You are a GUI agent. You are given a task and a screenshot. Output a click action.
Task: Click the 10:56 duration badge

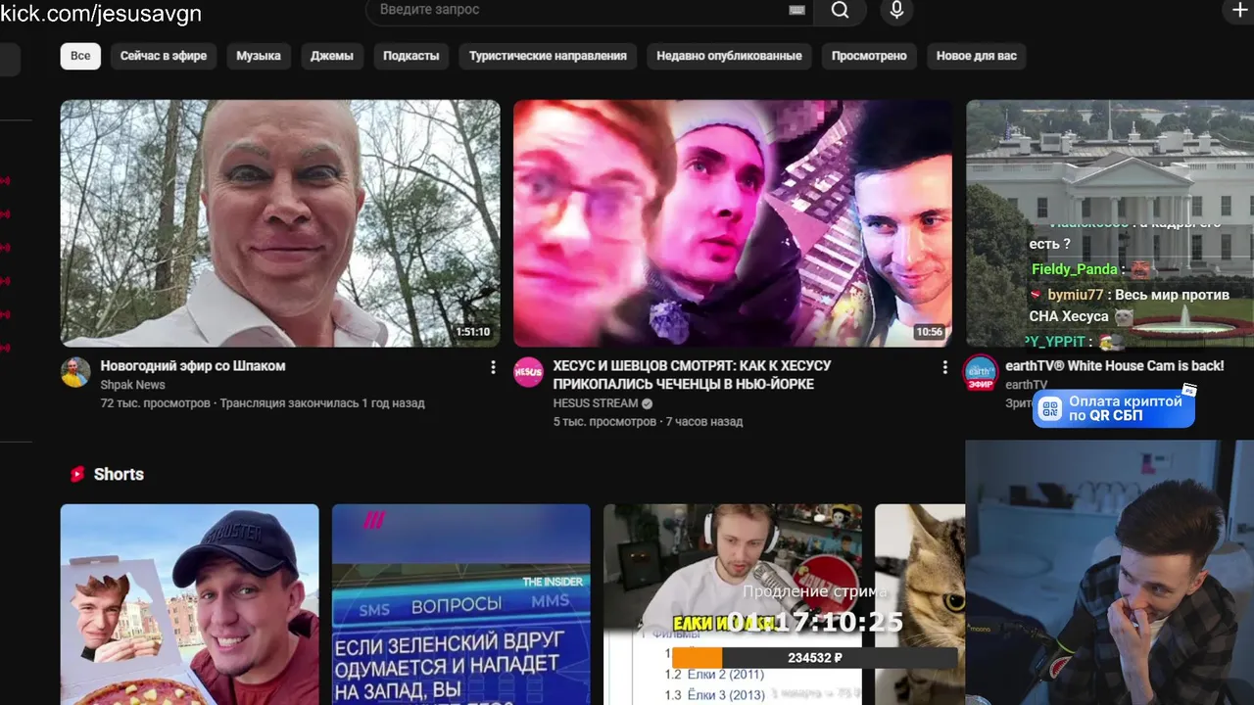(x=929, y=332)
